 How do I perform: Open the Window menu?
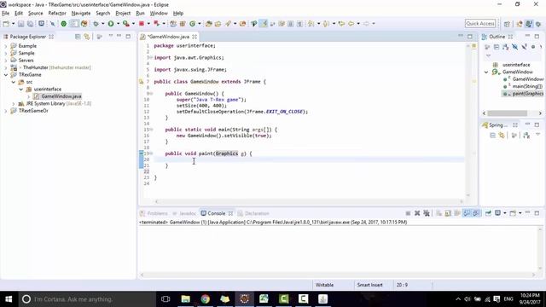click(x=159, y=14)
